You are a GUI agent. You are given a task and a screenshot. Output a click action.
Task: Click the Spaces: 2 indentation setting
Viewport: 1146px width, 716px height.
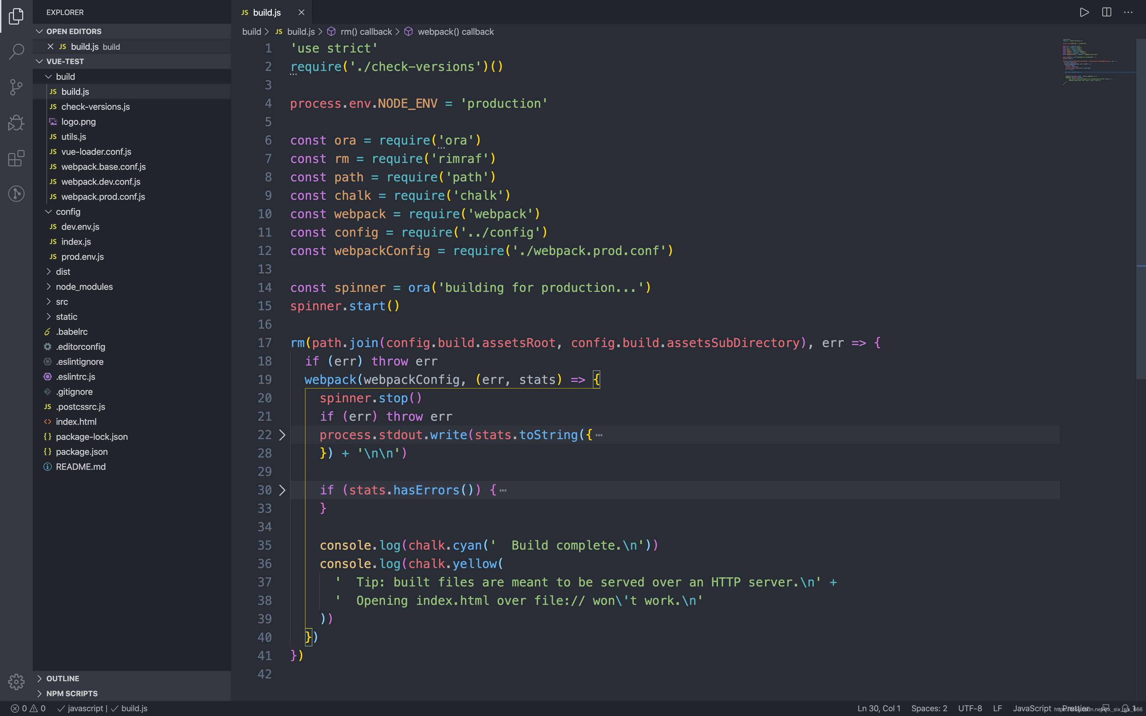(929, 708)
